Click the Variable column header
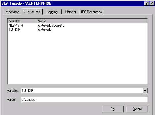 (x=22, y=21)
